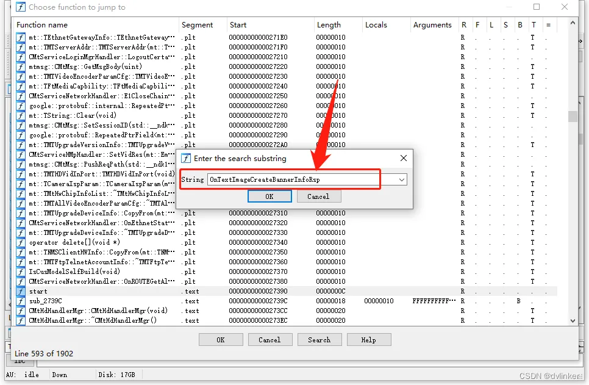Image resolution: width=589 pixels, height=385 pixels.
Task: Click function icon of operator delete[](void *)
Action: (21, 242)
